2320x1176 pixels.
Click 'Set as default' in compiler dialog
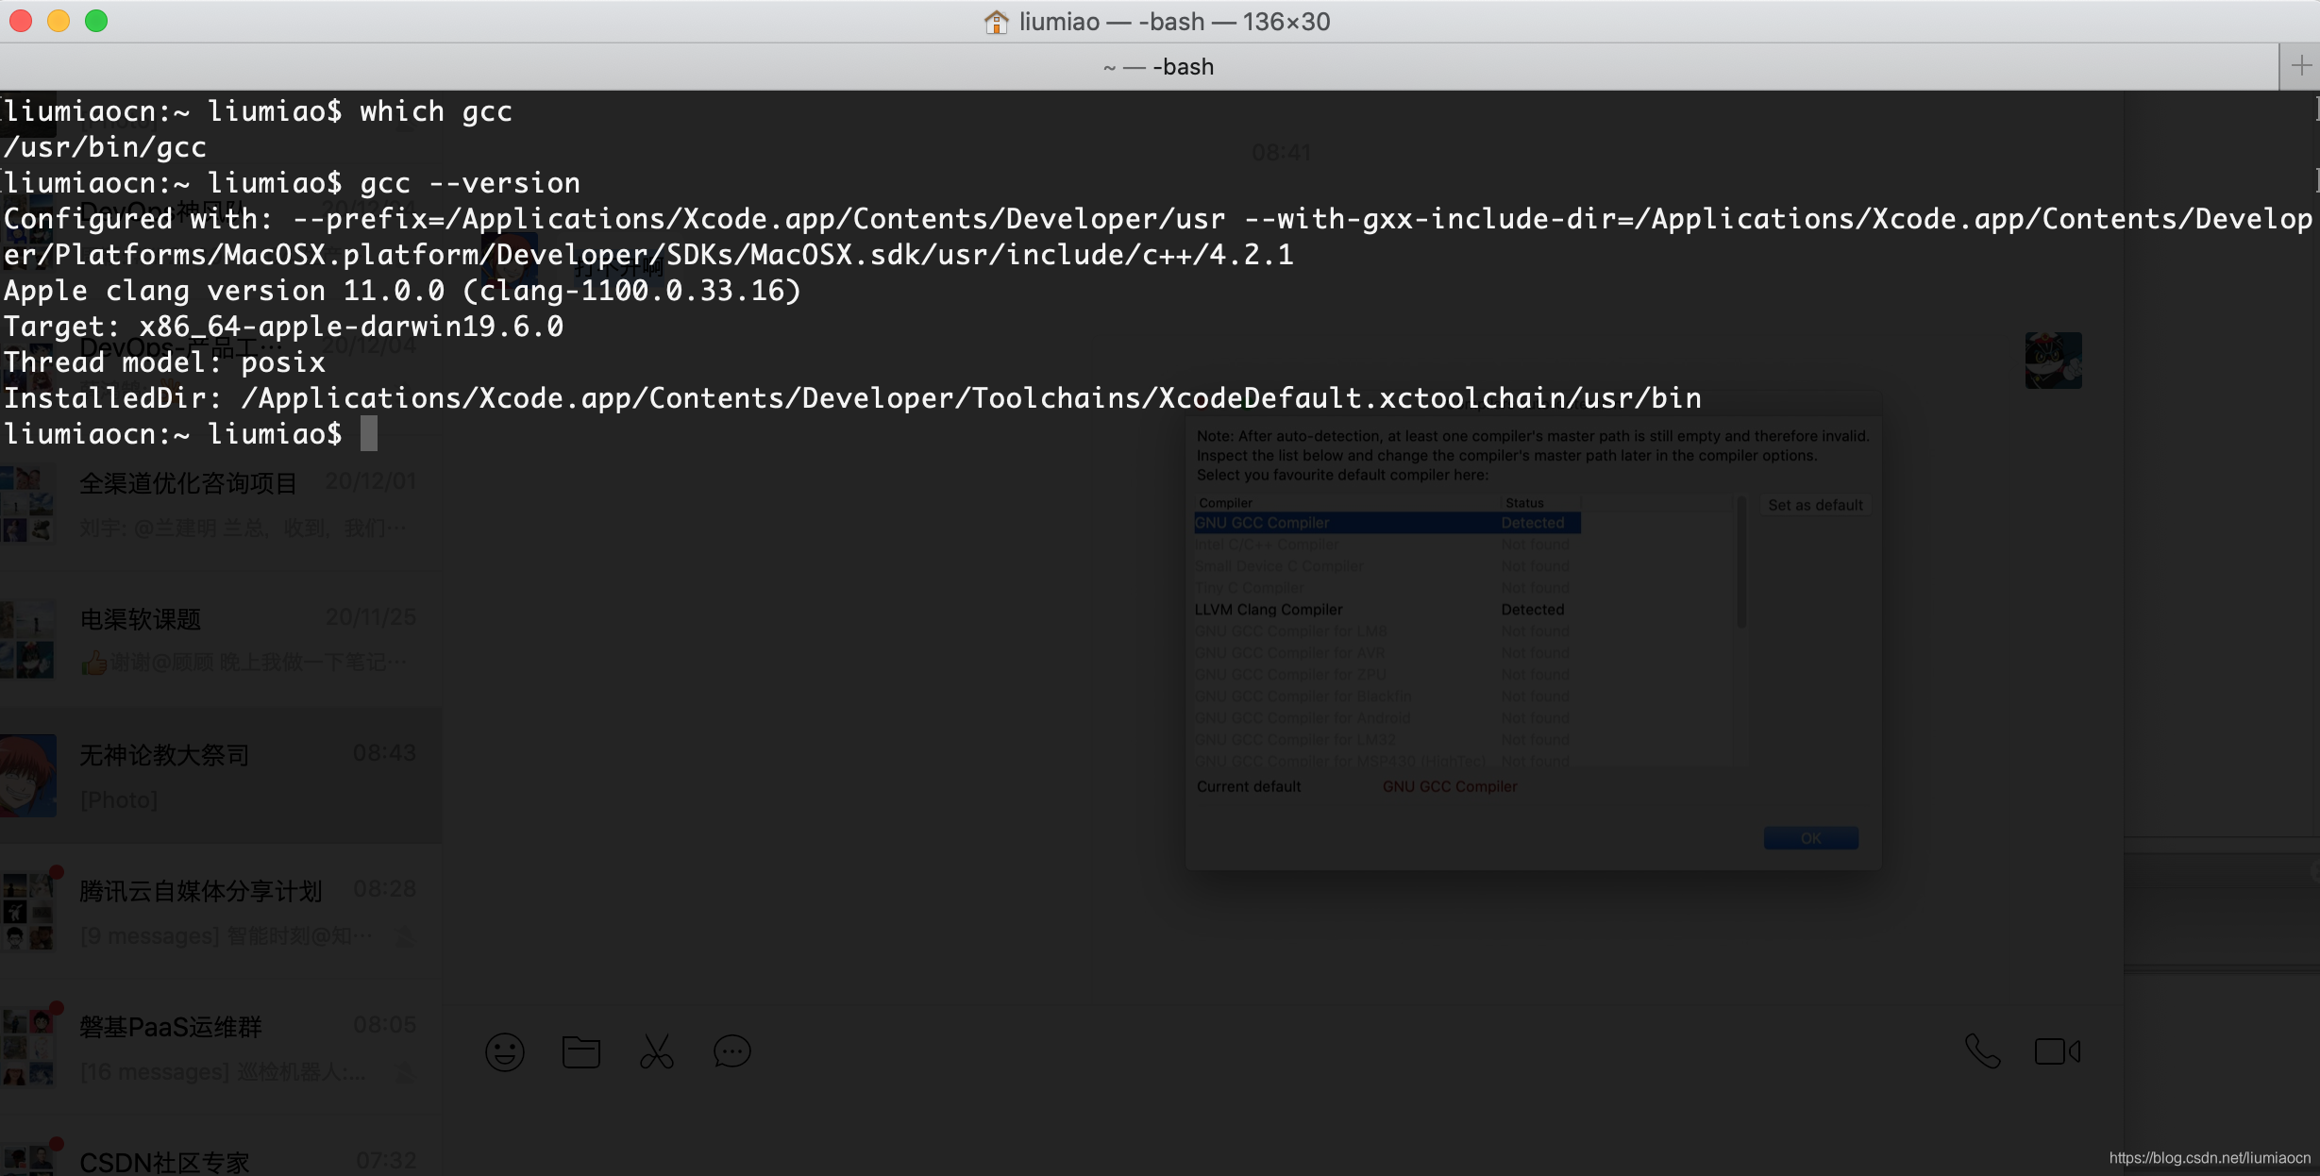(x=1815, y=505)
